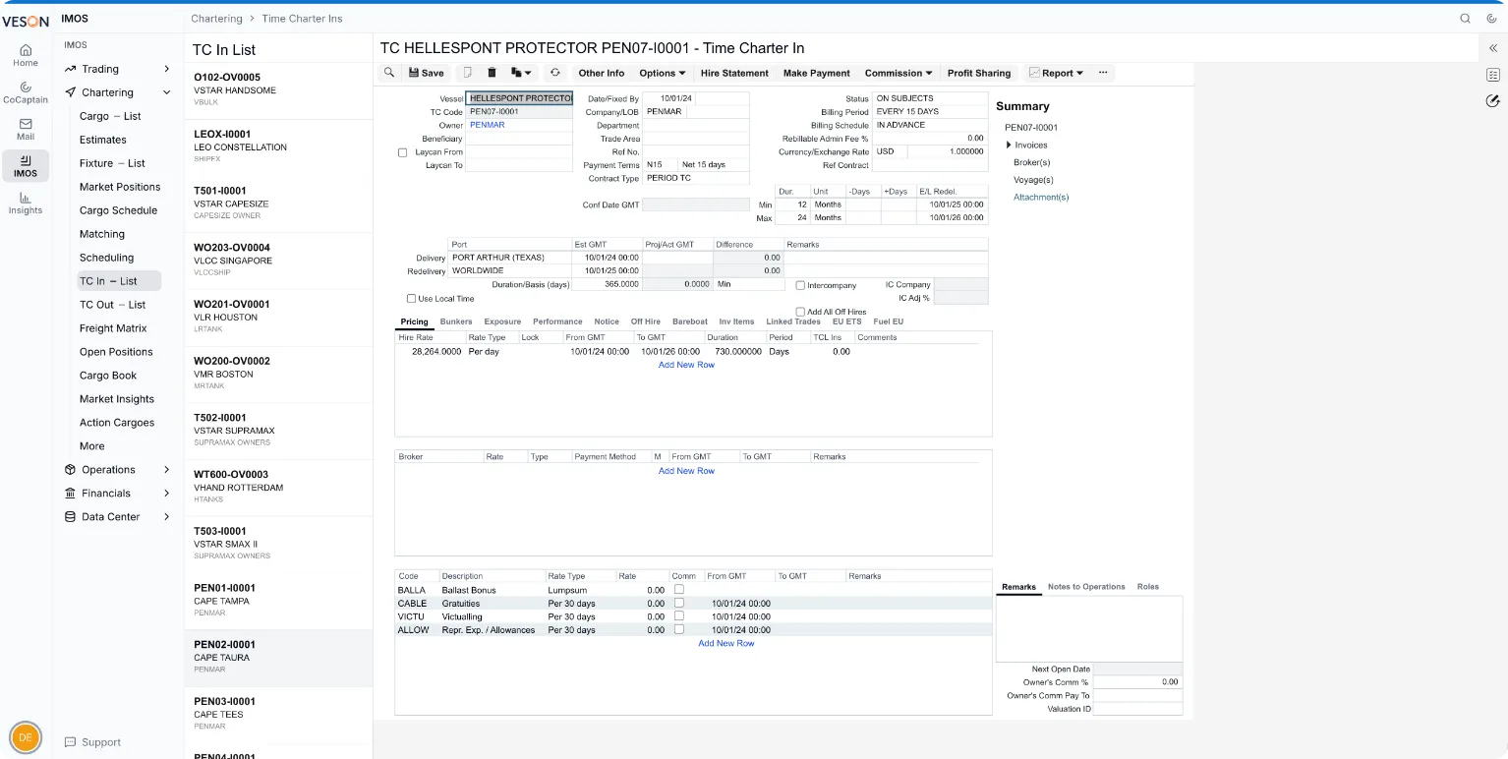Click the Other Info button

[601, 73]
